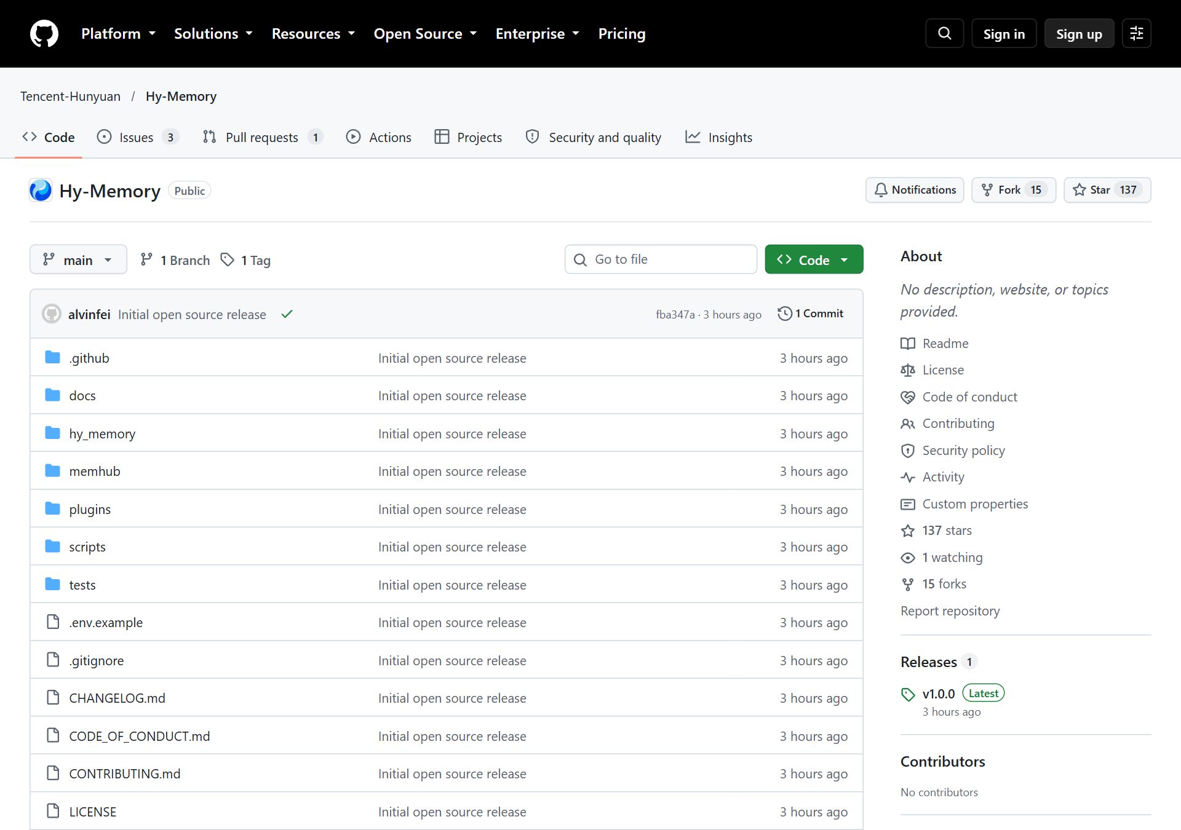This screenshot has width=1181, height=830.
Task: Expand the Open Source menu
Action: click(426, 34)
